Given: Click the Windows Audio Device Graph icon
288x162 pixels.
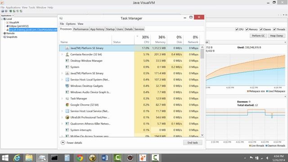Looking at the screenshot, I should click(67, 92).
